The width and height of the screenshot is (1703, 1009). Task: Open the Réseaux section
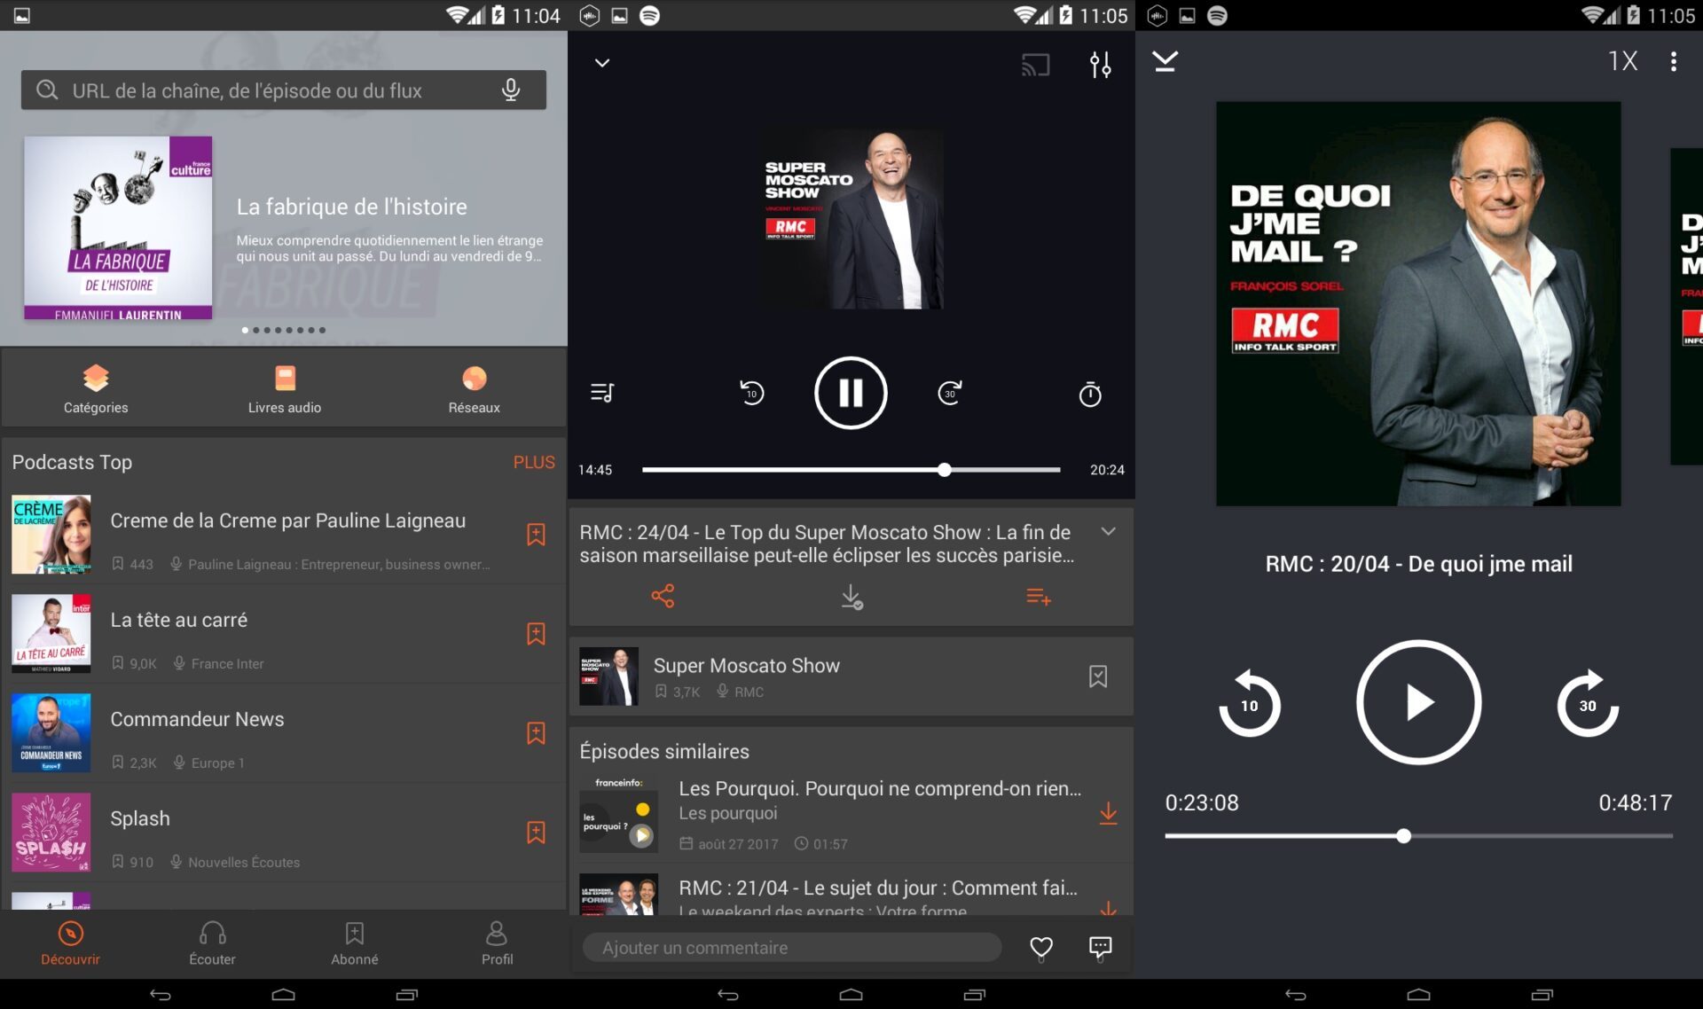(x=474, y=388)
